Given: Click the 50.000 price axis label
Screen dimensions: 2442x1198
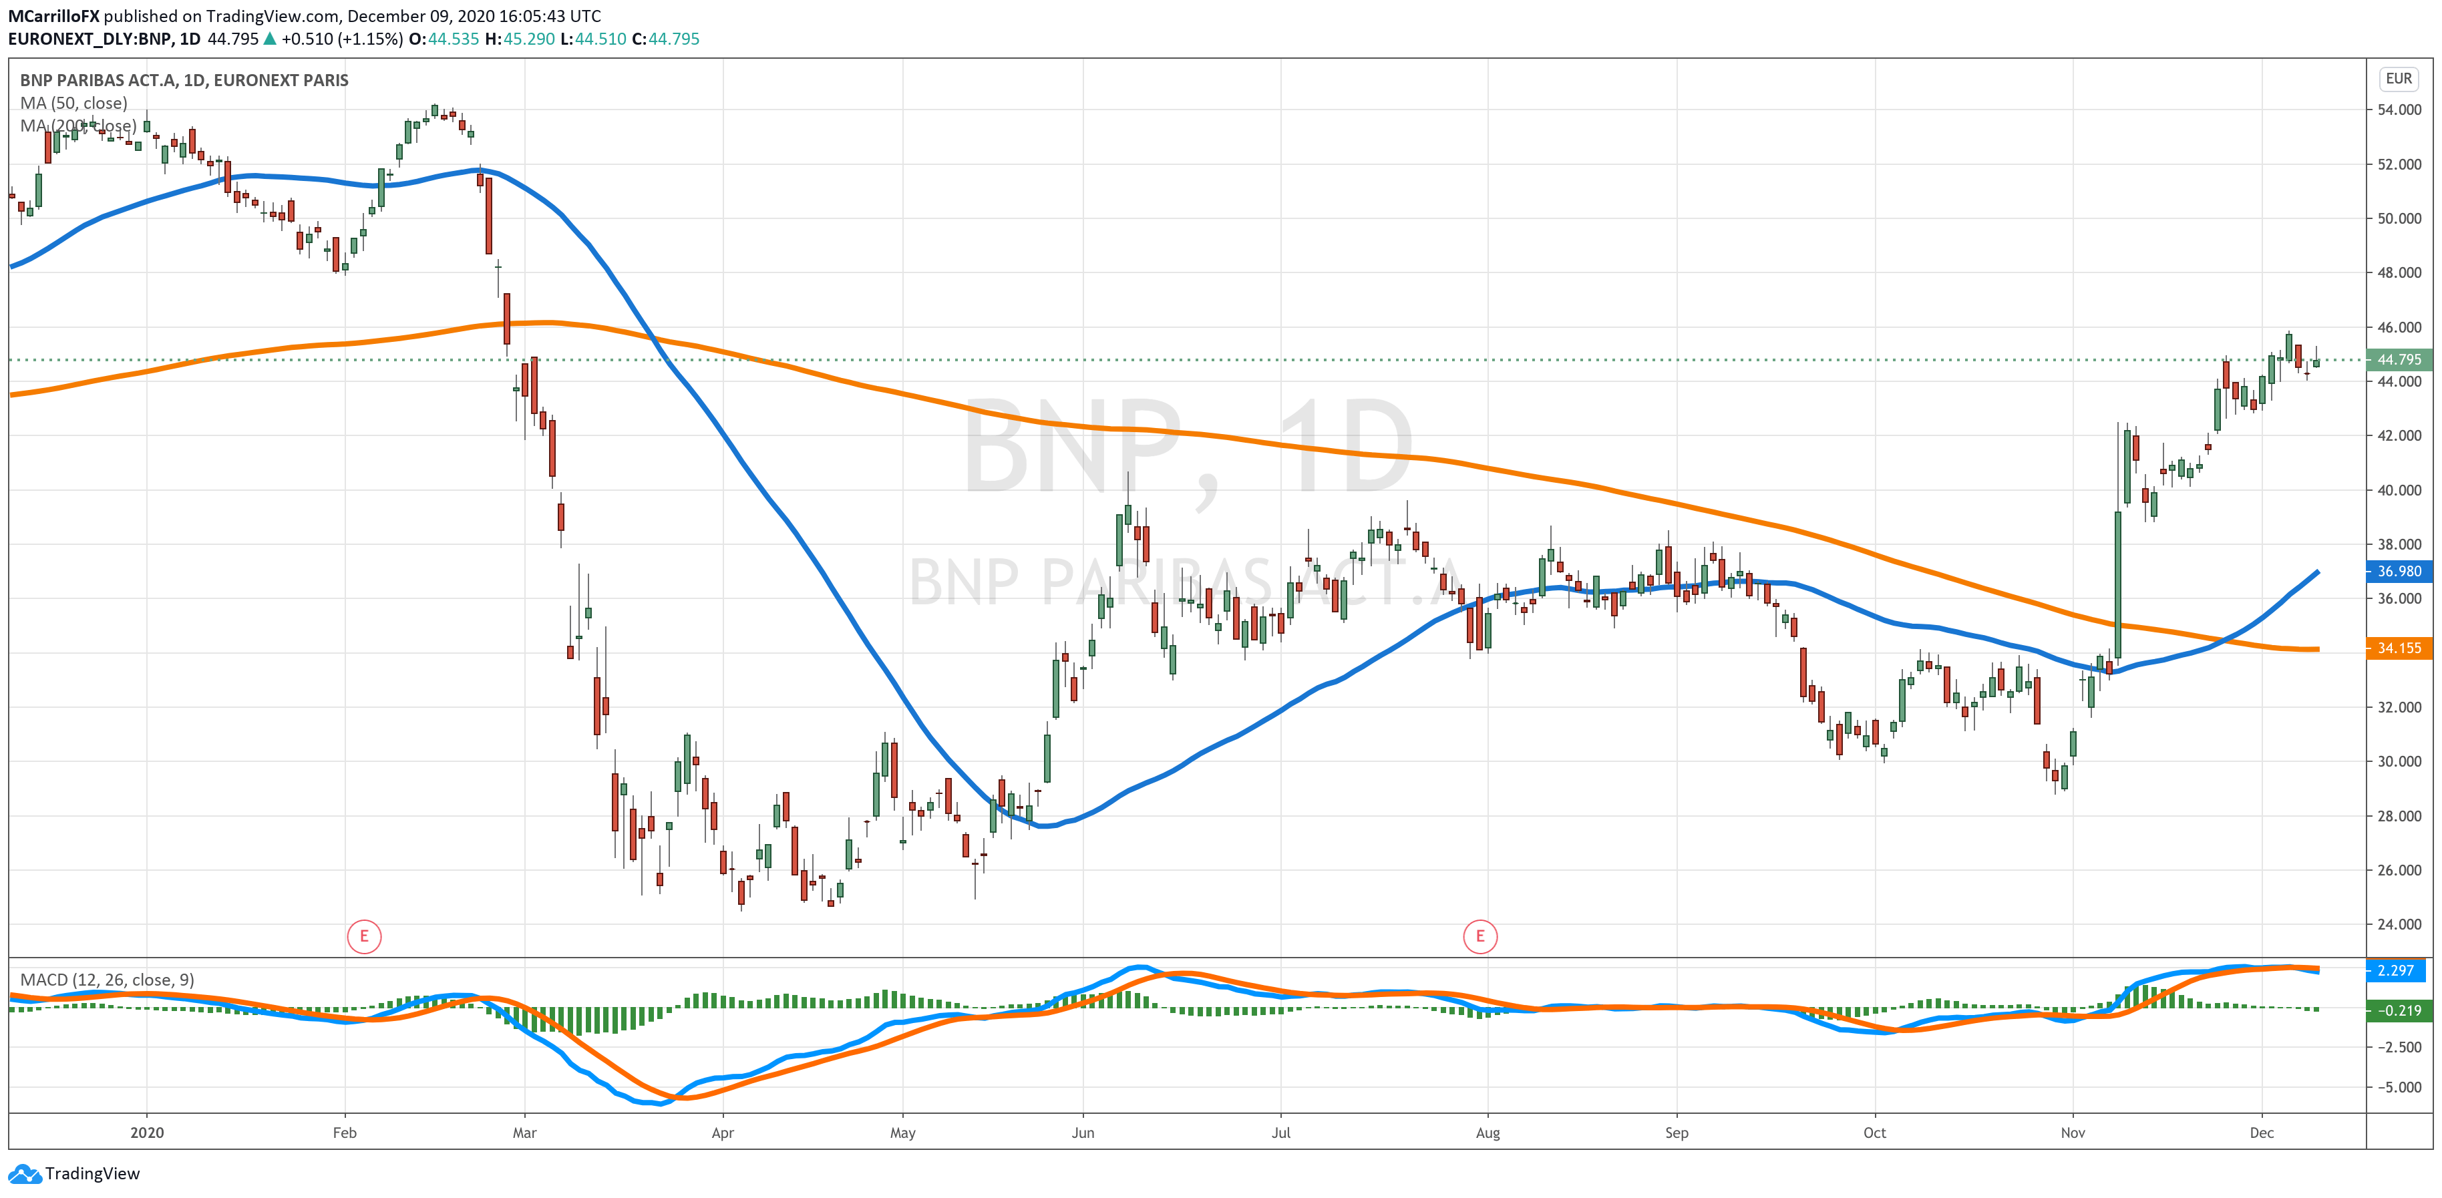Looking at the screenshot, I should 2399,218.
